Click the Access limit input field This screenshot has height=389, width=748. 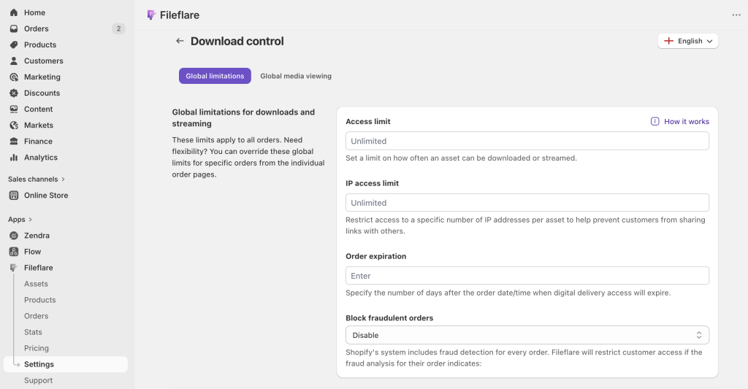(x=527, y=141)
